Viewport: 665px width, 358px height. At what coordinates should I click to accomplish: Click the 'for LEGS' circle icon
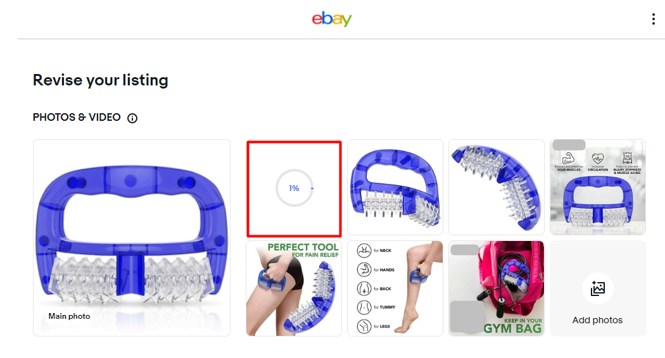pos(364,326)
